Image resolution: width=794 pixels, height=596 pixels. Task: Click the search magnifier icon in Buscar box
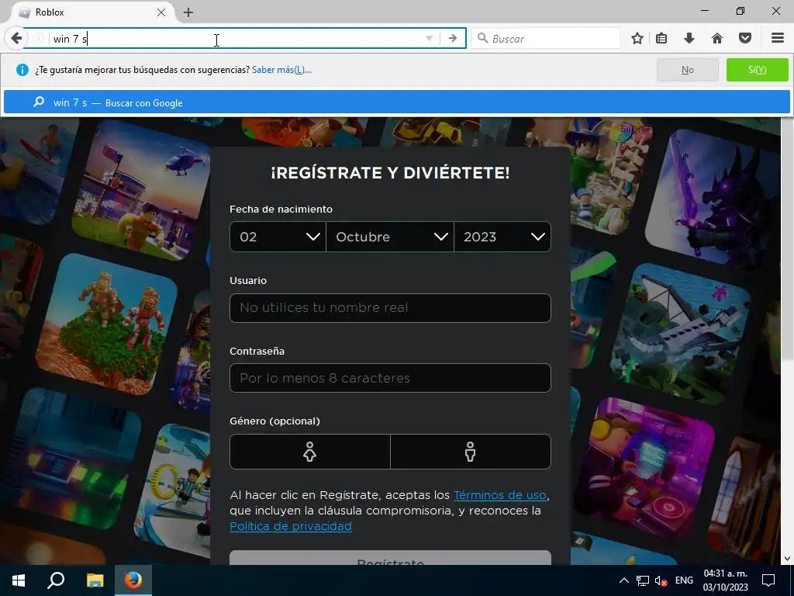(x=482, y=39)
